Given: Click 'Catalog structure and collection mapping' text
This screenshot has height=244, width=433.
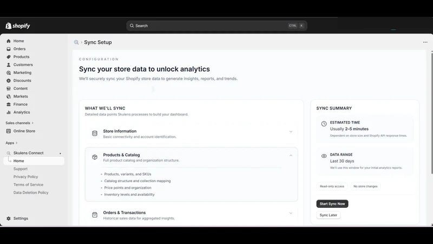Looking at the screenshot, I should click(x=137, y=181).
